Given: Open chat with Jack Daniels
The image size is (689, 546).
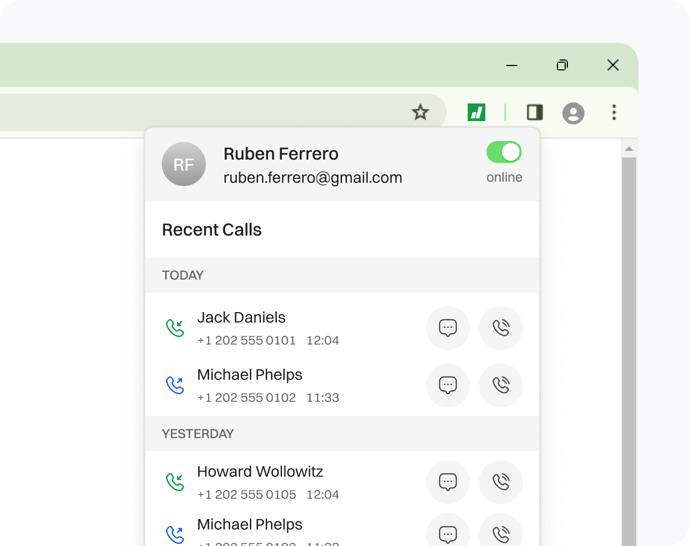Looking at the screenshot, I should 447,328.
